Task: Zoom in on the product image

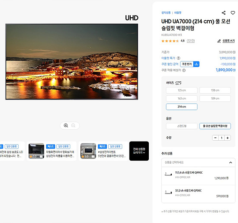Action: pos(66,126)
